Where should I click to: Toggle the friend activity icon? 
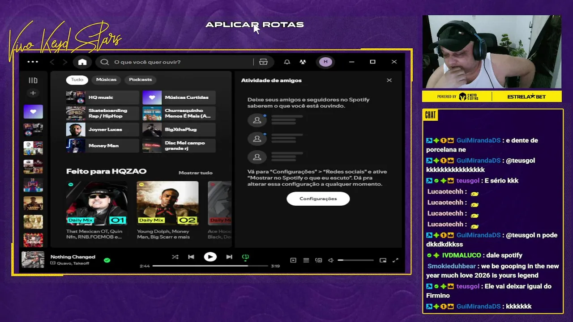pyautogui.click(x=303, y=62)
